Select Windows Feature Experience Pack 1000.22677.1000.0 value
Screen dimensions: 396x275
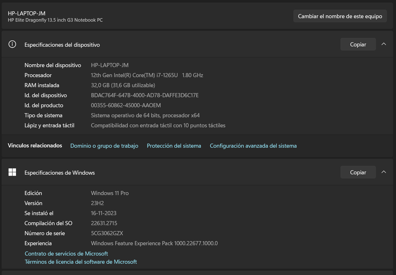tap(154, 243)
